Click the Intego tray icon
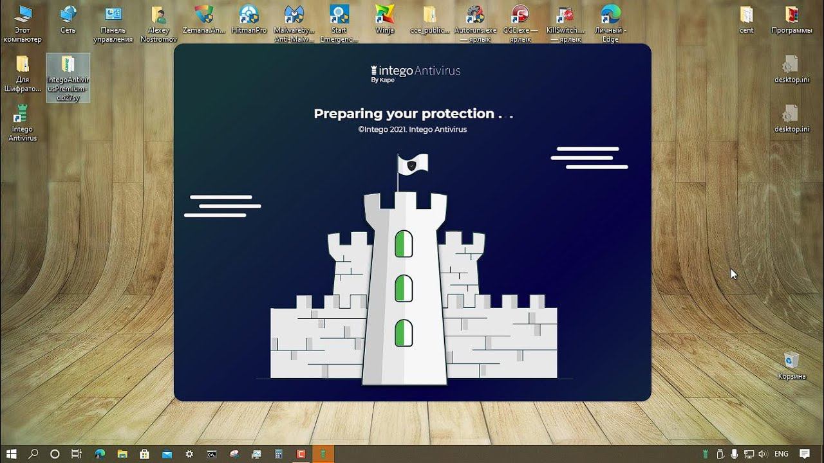Viewport: 824px width, 463px height. click(x=706, y=454)
